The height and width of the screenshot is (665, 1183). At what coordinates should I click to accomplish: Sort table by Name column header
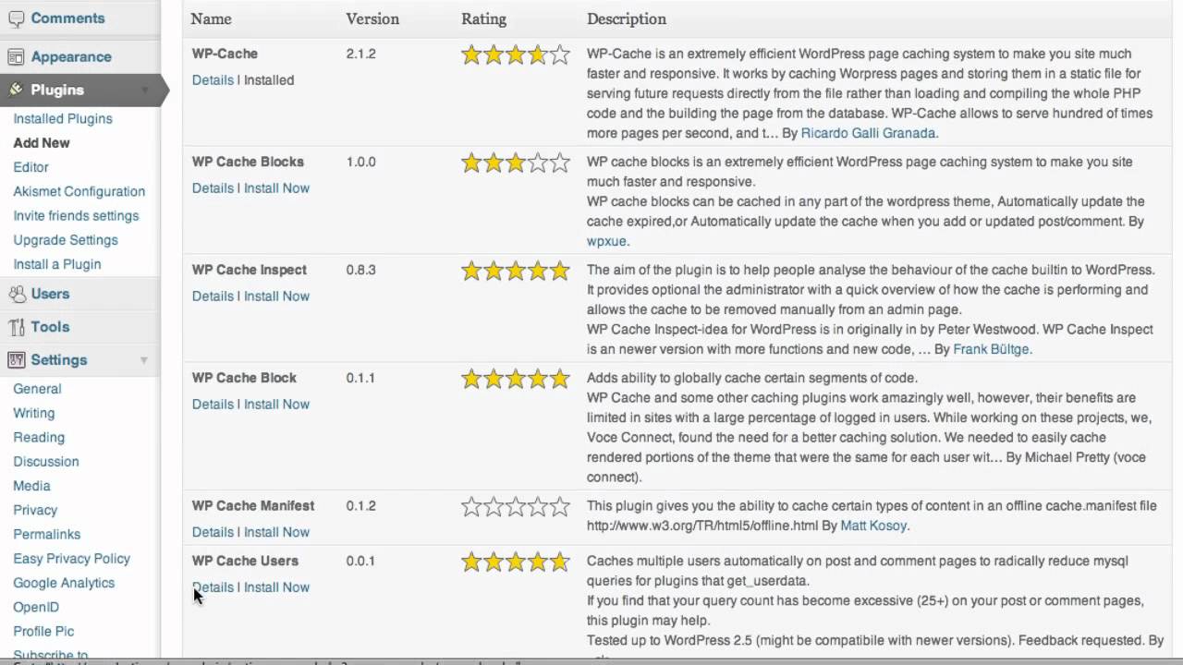pyautogui.click(x=212, y=18)
